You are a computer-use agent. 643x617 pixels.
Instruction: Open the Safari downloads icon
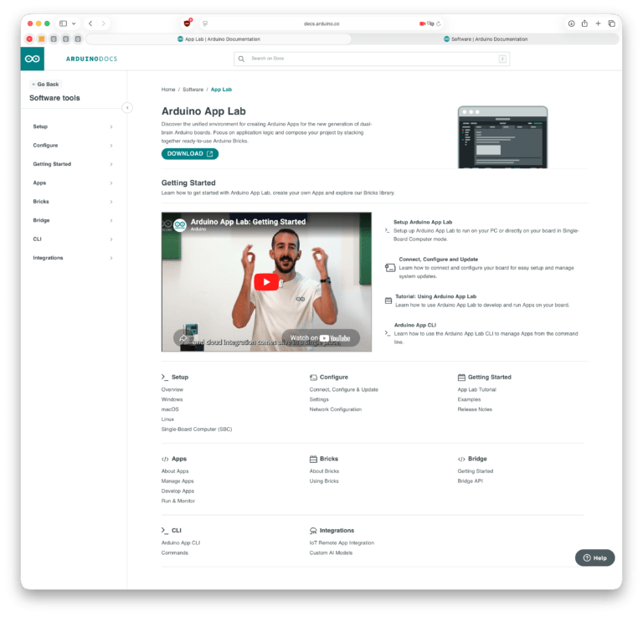point(571,23)
